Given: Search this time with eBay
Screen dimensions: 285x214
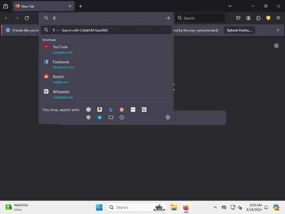Looking at the screenshot, I should (133, 110).
